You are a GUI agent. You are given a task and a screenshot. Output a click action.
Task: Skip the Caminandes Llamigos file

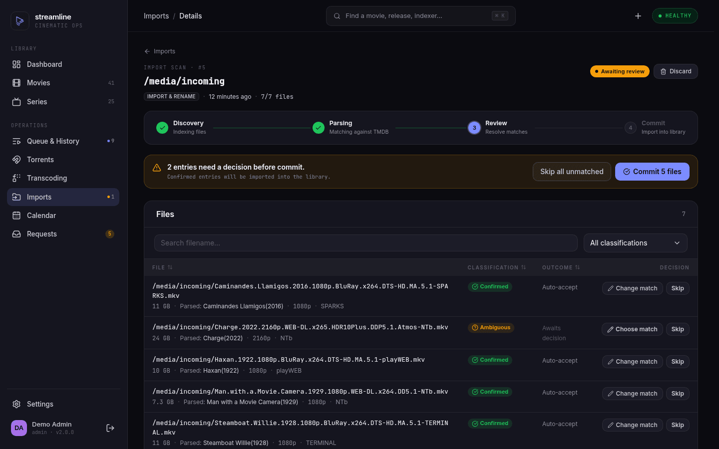678,288
